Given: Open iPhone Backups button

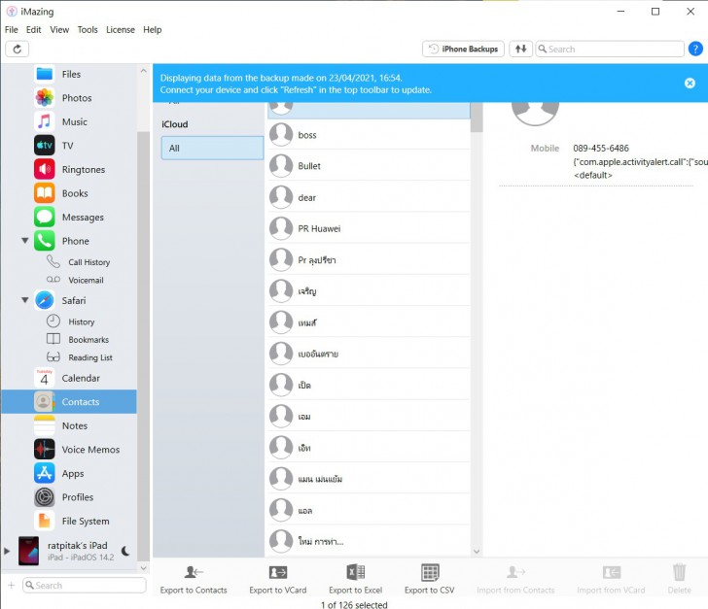Looking at the screenshot, I should coord(463,50).
